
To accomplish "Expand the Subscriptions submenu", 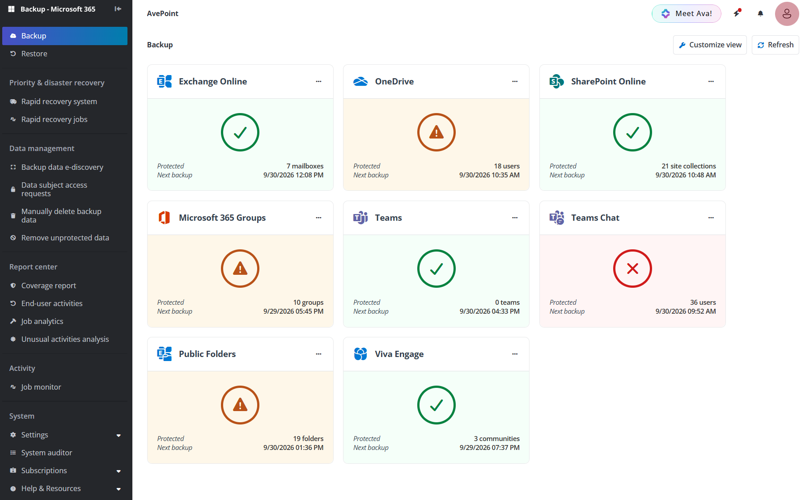I will point(119,471).
